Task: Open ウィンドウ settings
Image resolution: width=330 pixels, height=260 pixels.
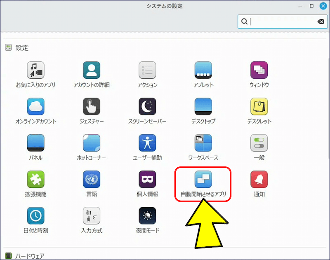Action: [x=259, y=70]
